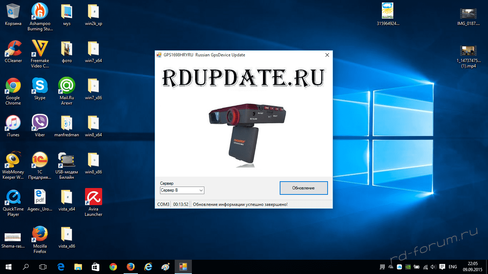
Task: Click the Windows Start button
Action: point(9,267)
